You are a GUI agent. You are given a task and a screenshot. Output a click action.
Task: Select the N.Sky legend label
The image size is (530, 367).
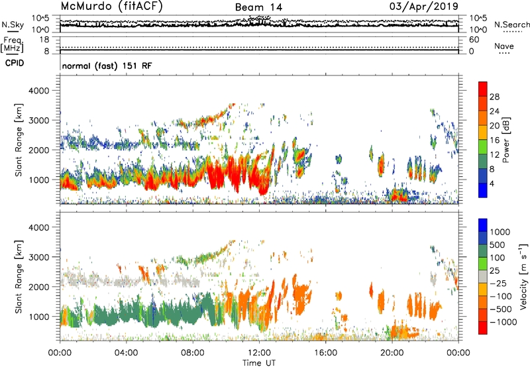(x=13, y=25)
